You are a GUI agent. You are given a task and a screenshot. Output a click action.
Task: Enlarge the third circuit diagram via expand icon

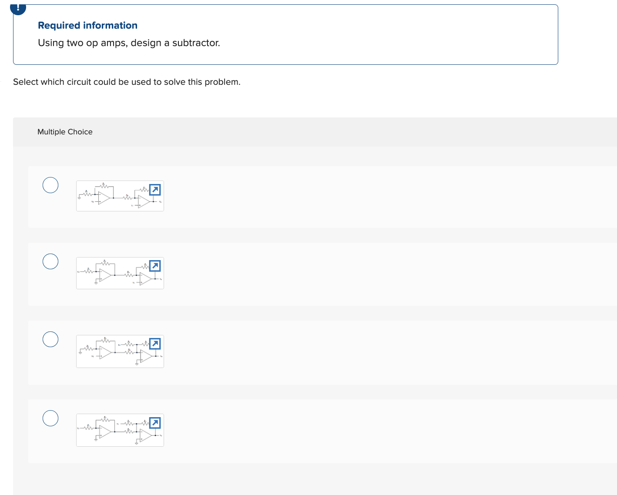coord(155,344)
